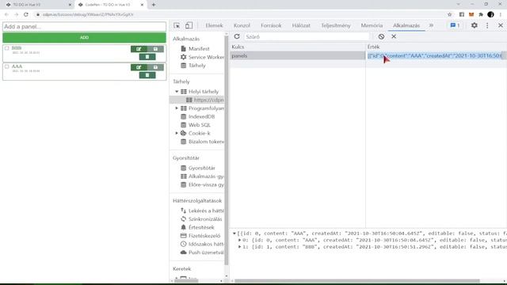
Task: Focus the 'Add a panel...' input field
Action: click(85, 27)
